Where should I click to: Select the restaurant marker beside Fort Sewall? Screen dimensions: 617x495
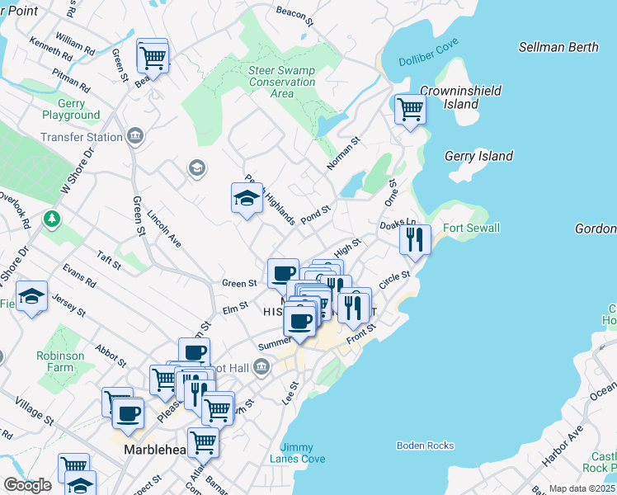(415, 240)
